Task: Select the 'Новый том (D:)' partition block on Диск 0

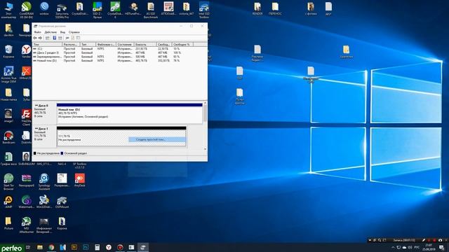Action: pos(130,113)
